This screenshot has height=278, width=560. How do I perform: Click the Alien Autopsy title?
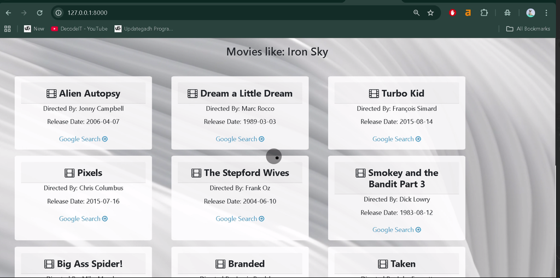90,93
